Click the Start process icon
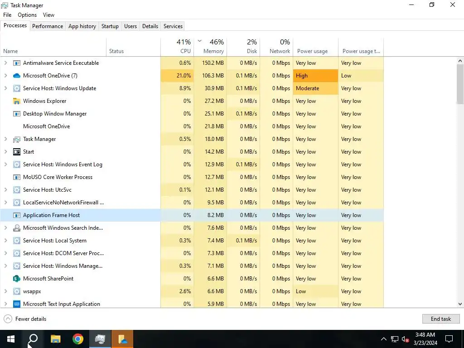Screen dimensions: 464x348 pos(17,152)
